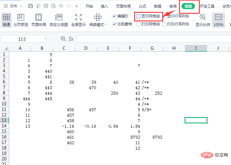Open the 插入 ribbon tab
This screenshot has height=165, width=231.
(104, 6)
